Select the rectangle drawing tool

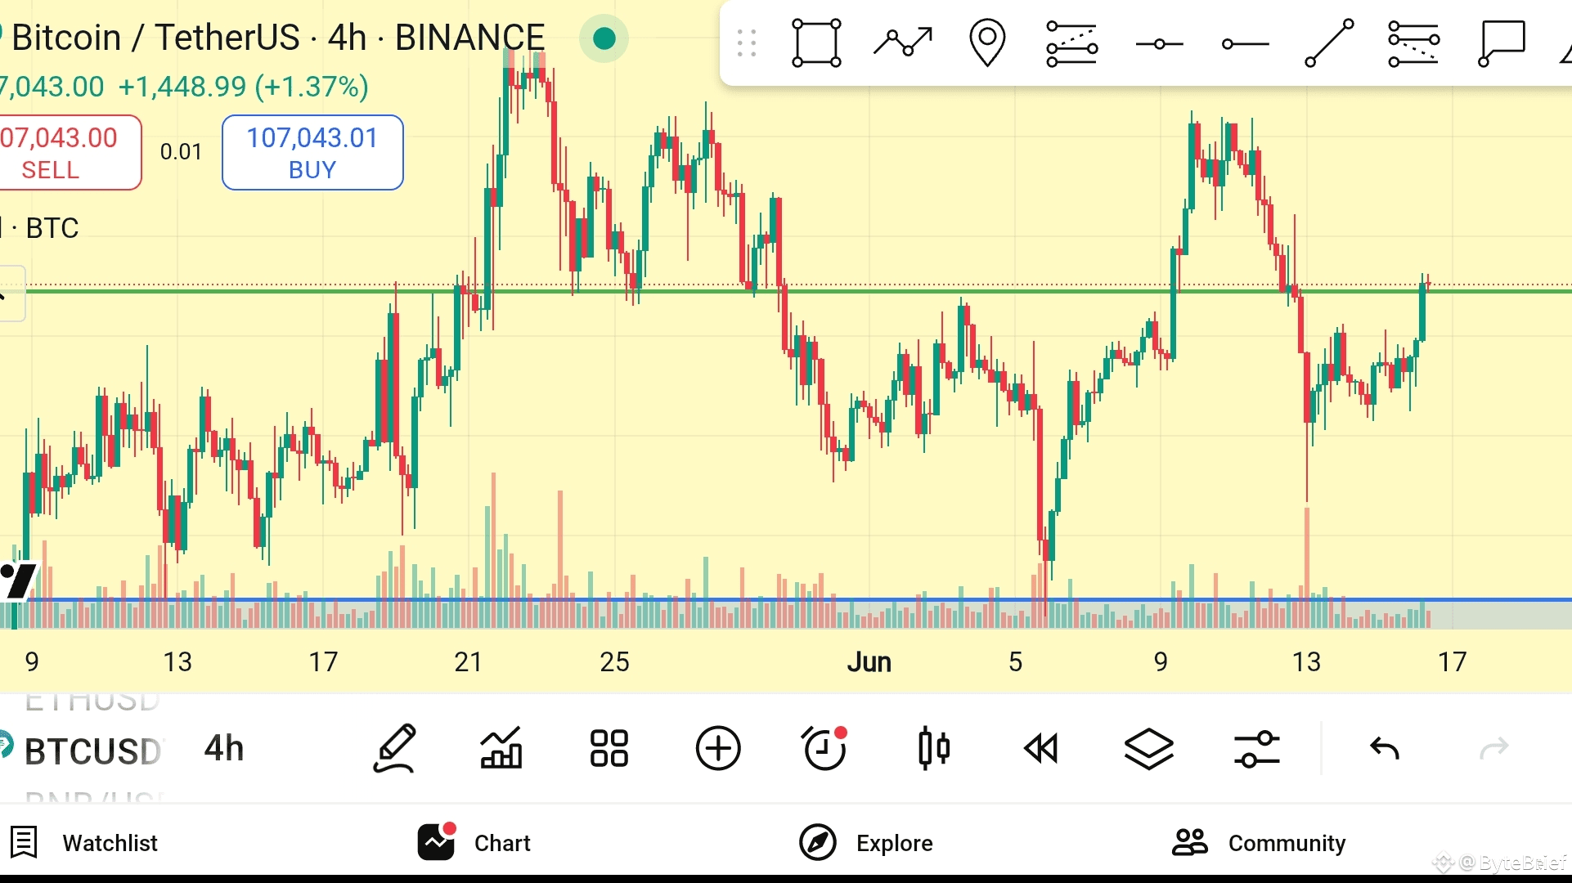[816, 43]
